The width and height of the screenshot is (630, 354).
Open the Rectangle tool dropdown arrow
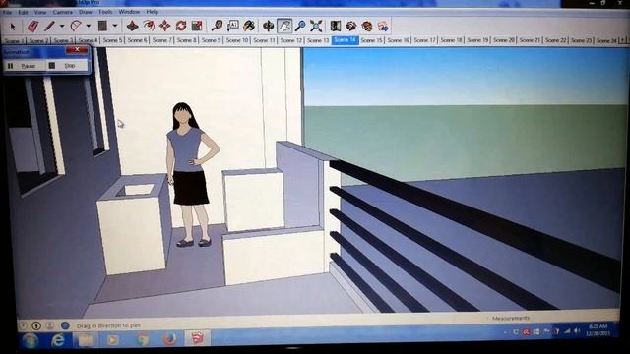[115, 27]
